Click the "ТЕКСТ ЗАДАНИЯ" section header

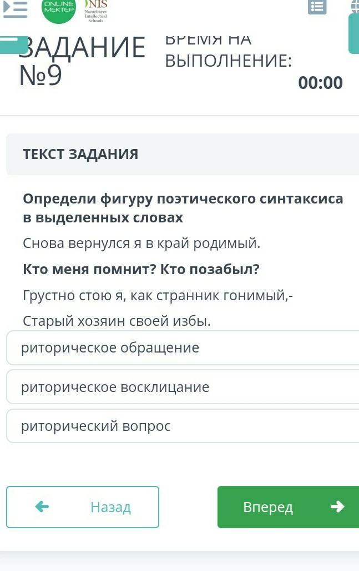[x=80, y=154]
